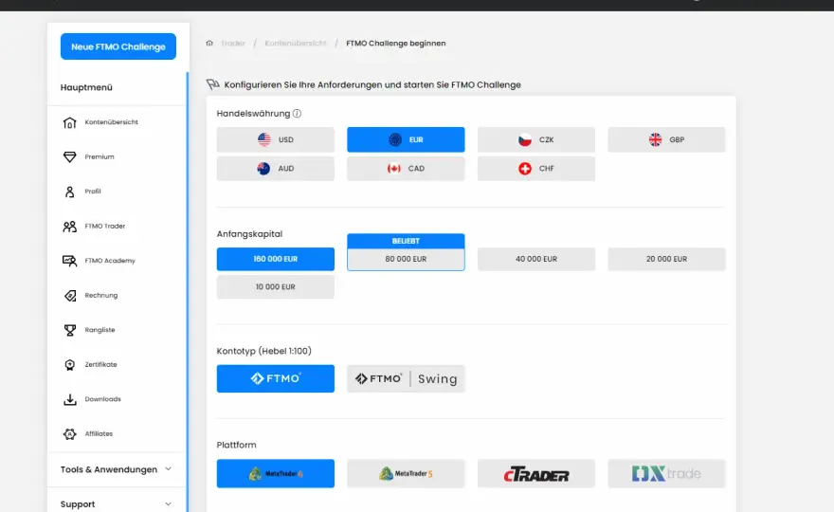Viewport: 834px width, 512px height.
Task: Choose cTrader platform
Action: pos(536,474)
